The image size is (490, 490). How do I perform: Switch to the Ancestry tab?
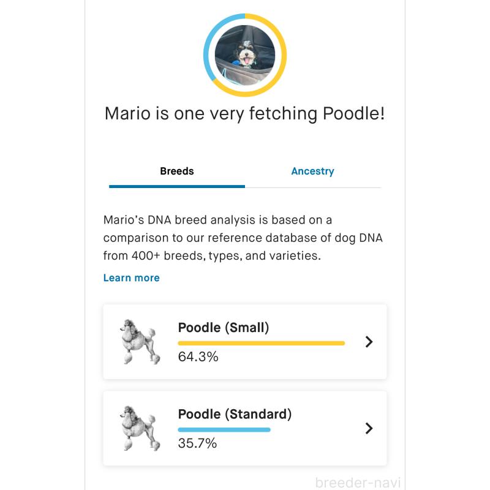coord(312,171)
